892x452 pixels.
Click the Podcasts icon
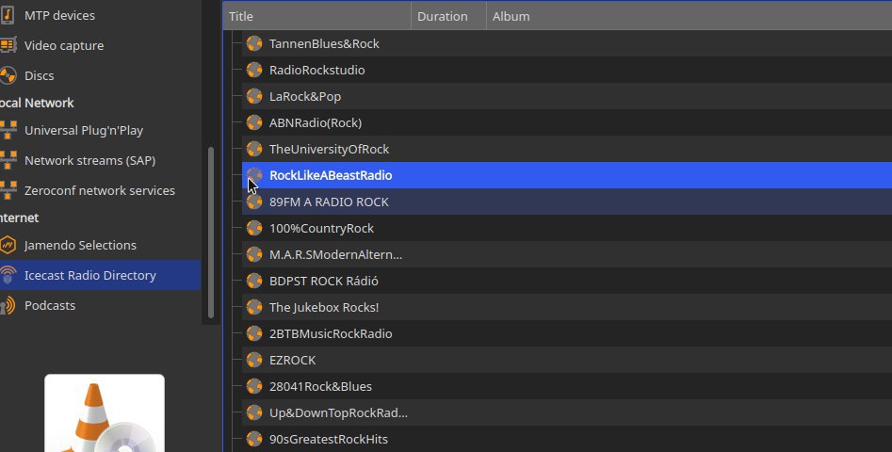tap(8, 305)
